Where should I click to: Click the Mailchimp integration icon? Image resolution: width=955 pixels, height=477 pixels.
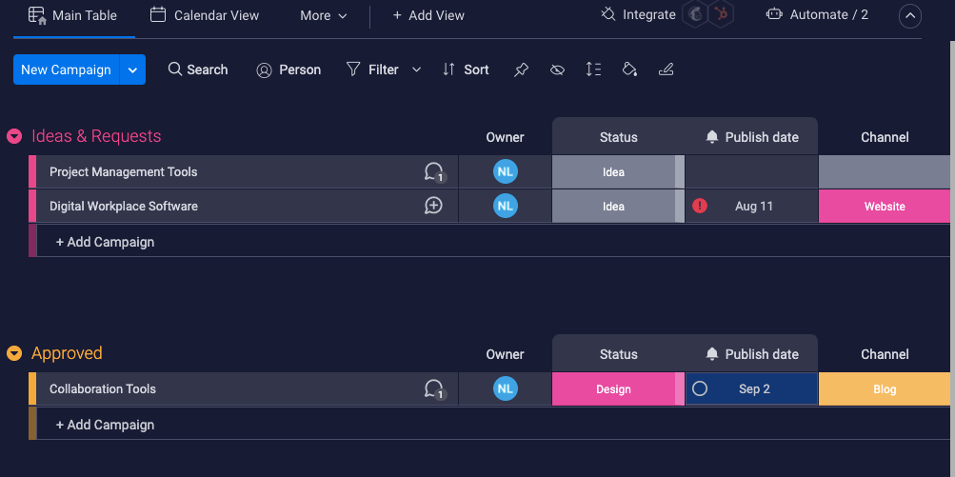pyautogui.click(x=696, y=15)
